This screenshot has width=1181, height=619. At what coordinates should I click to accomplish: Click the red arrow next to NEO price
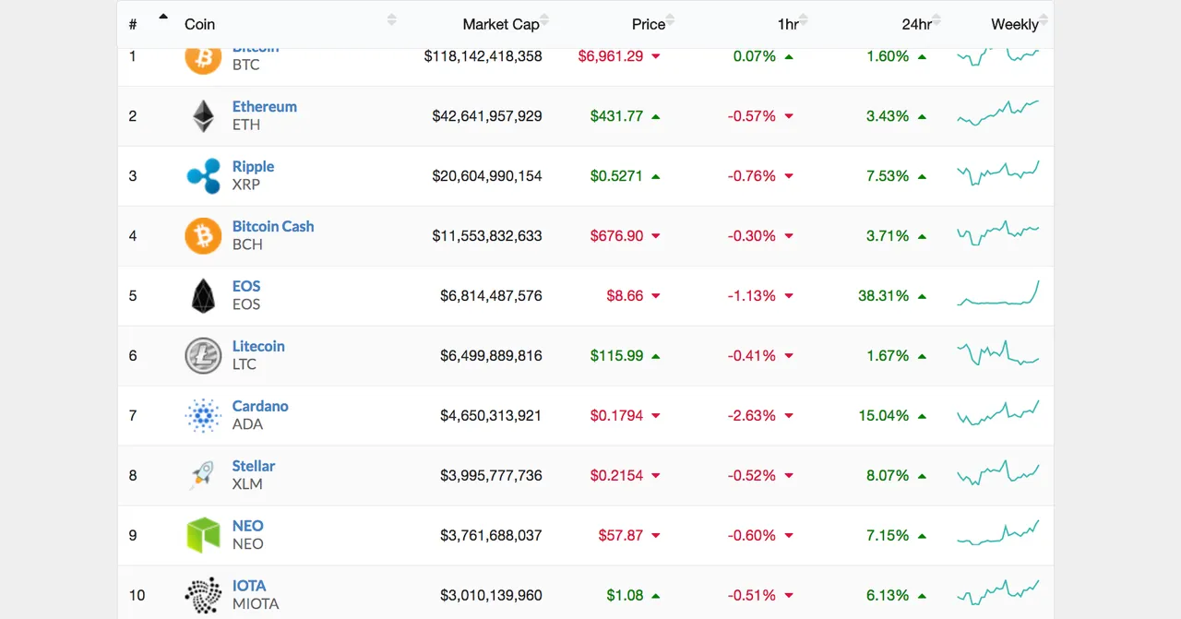pyautogui.click(x=656, y=536)
